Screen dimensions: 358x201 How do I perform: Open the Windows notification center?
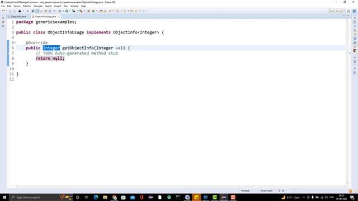[352, 197]
